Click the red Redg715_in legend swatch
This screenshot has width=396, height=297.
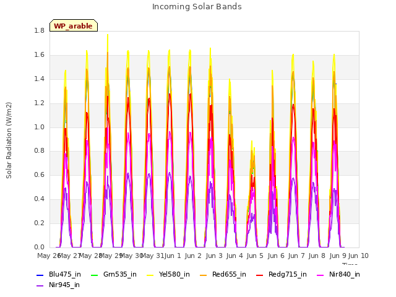coord(259,275)
